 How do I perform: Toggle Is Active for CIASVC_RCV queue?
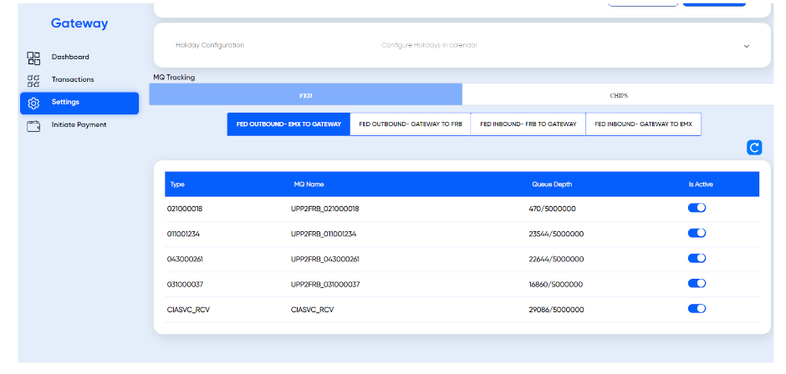pyautogui.click(x=697, y=309)
